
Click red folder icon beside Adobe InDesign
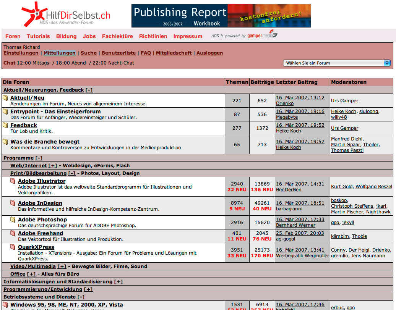pos(13,203)
